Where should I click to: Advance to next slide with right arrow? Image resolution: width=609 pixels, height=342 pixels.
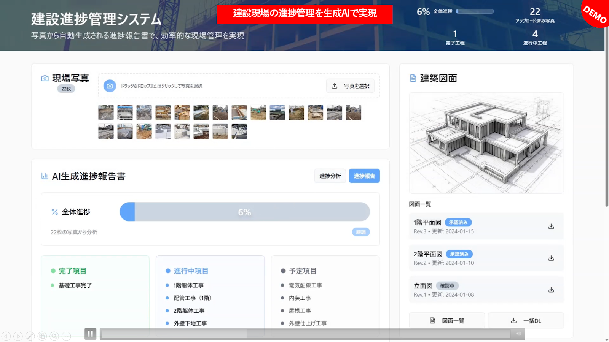tap(18, 336)
